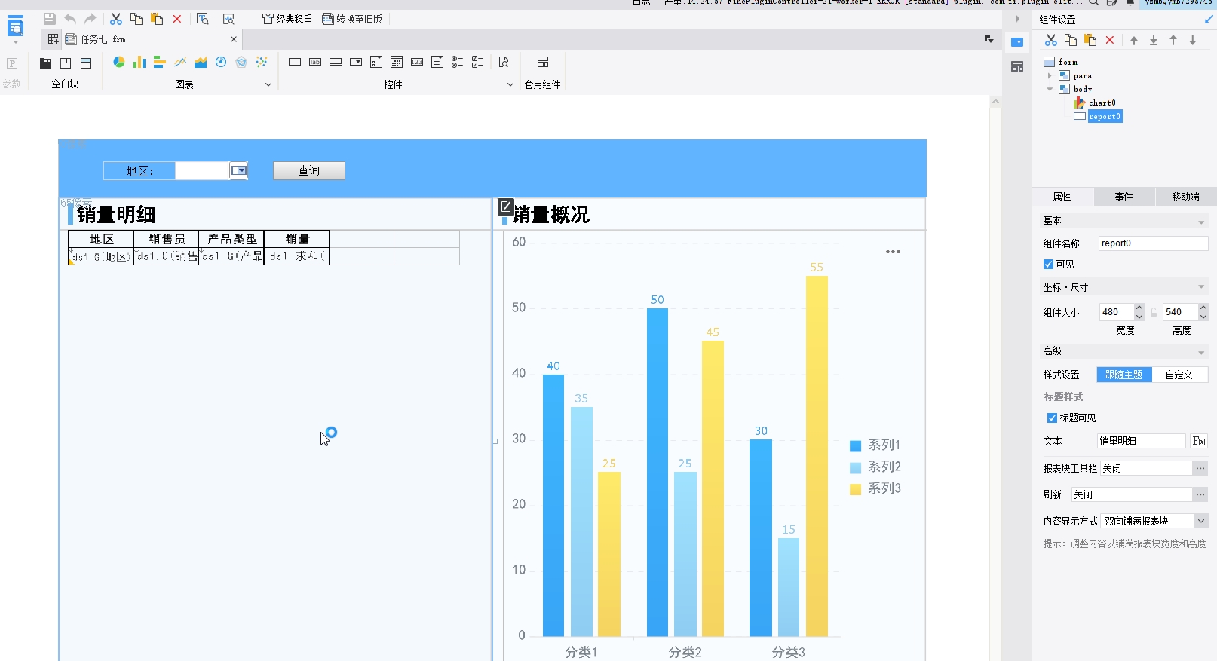Image resolution: width=1217 pixels, height=661 pixels.
Task: Click the cut icon in component settings panel
Action: coord(1050,40)
